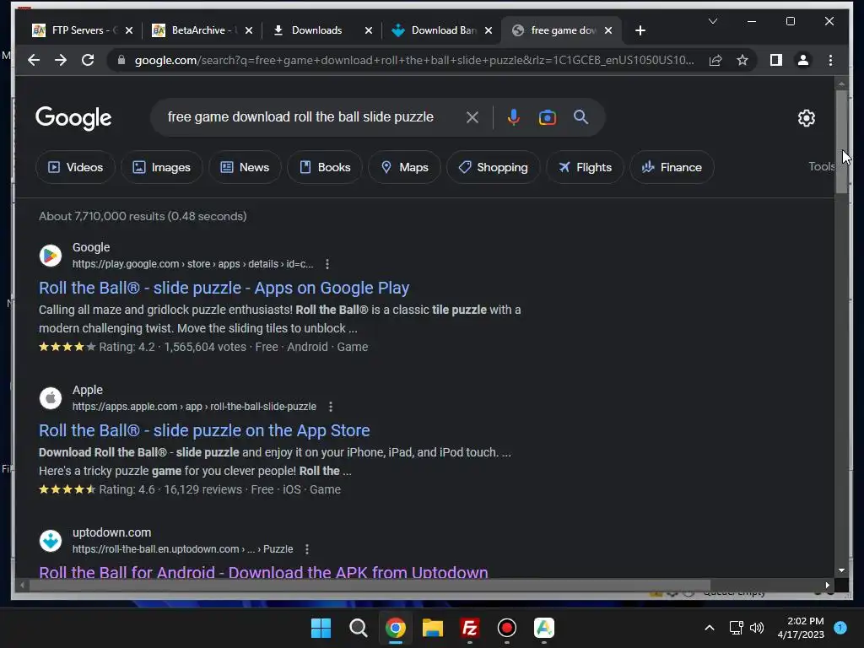Screen dimensions: 864x648
Task: View site information lock icon
Action: 121,60
